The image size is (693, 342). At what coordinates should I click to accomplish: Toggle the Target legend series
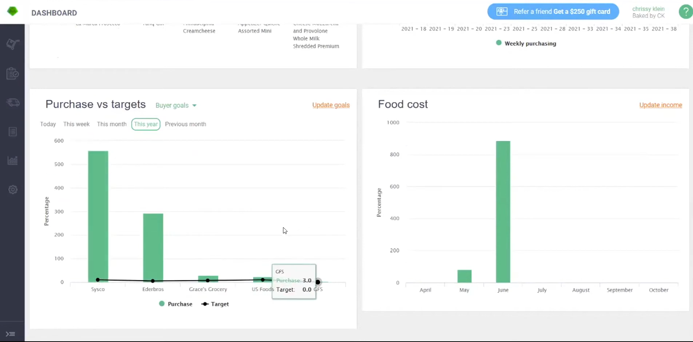(215, 304)
